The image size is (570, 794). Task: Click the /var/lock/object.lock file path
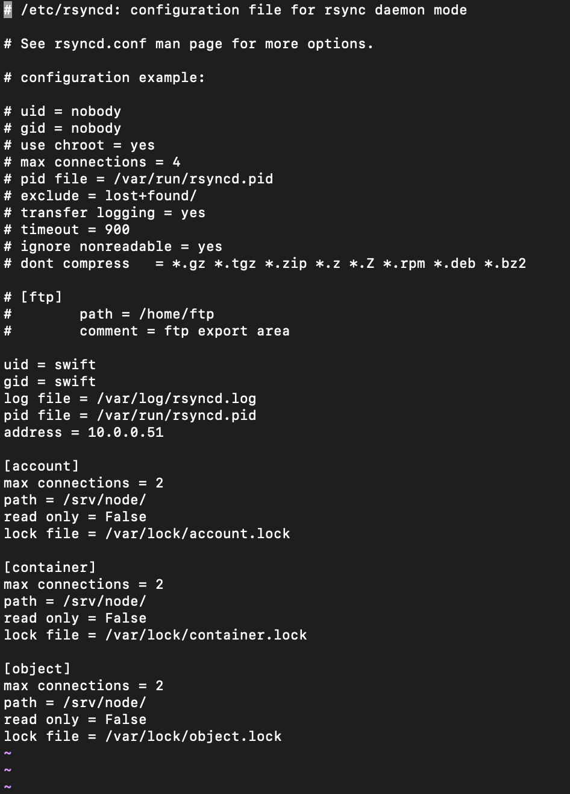(193, 736)
